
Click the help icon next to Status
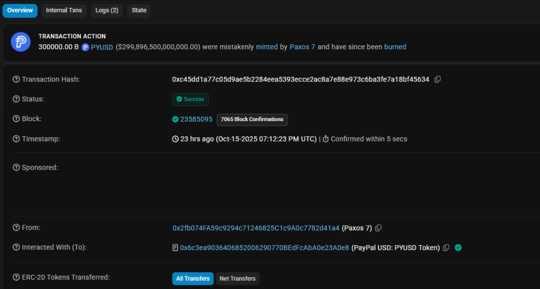tap(16, 99)
